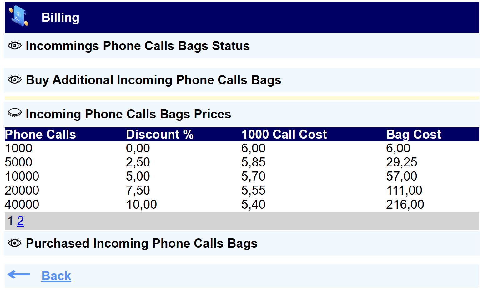Click the Billing title text
Image resolution: width=483 pixels, height=291 pixels.
[x=60, y=18]
